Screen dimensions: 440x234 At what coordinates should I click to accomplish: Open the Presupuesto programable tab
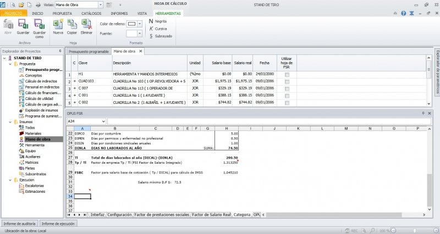coord(87,51)
